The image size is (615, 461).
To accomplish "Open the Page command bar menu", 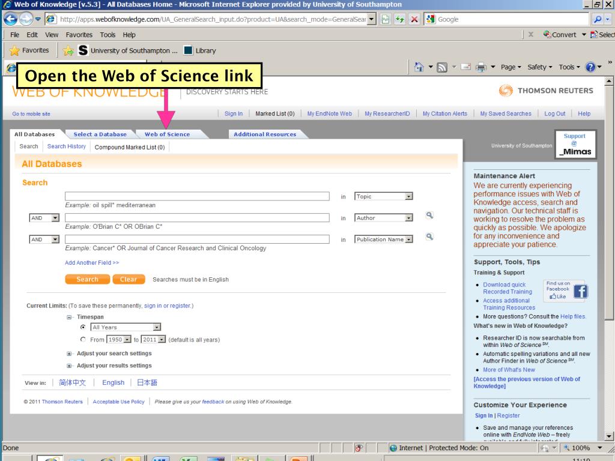I will click(510, 67).
